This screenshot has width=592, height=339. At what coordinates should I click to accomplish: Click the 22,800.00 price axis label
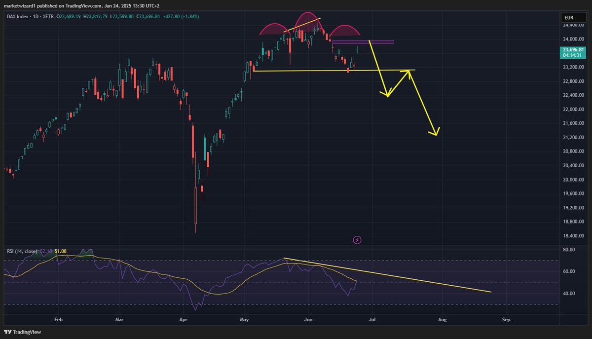(573, 81)
